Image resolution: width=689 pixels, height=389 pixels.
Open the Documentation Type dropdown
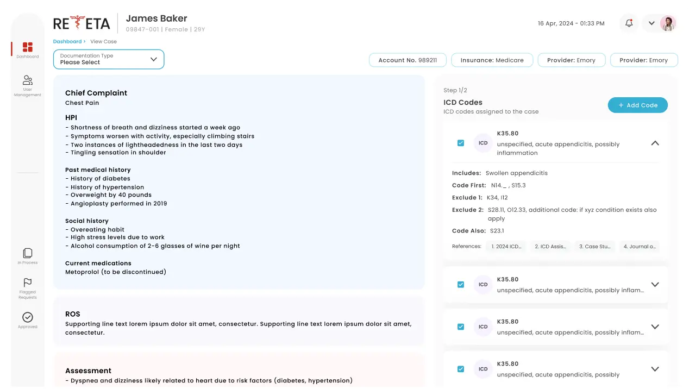coord(109,59)
